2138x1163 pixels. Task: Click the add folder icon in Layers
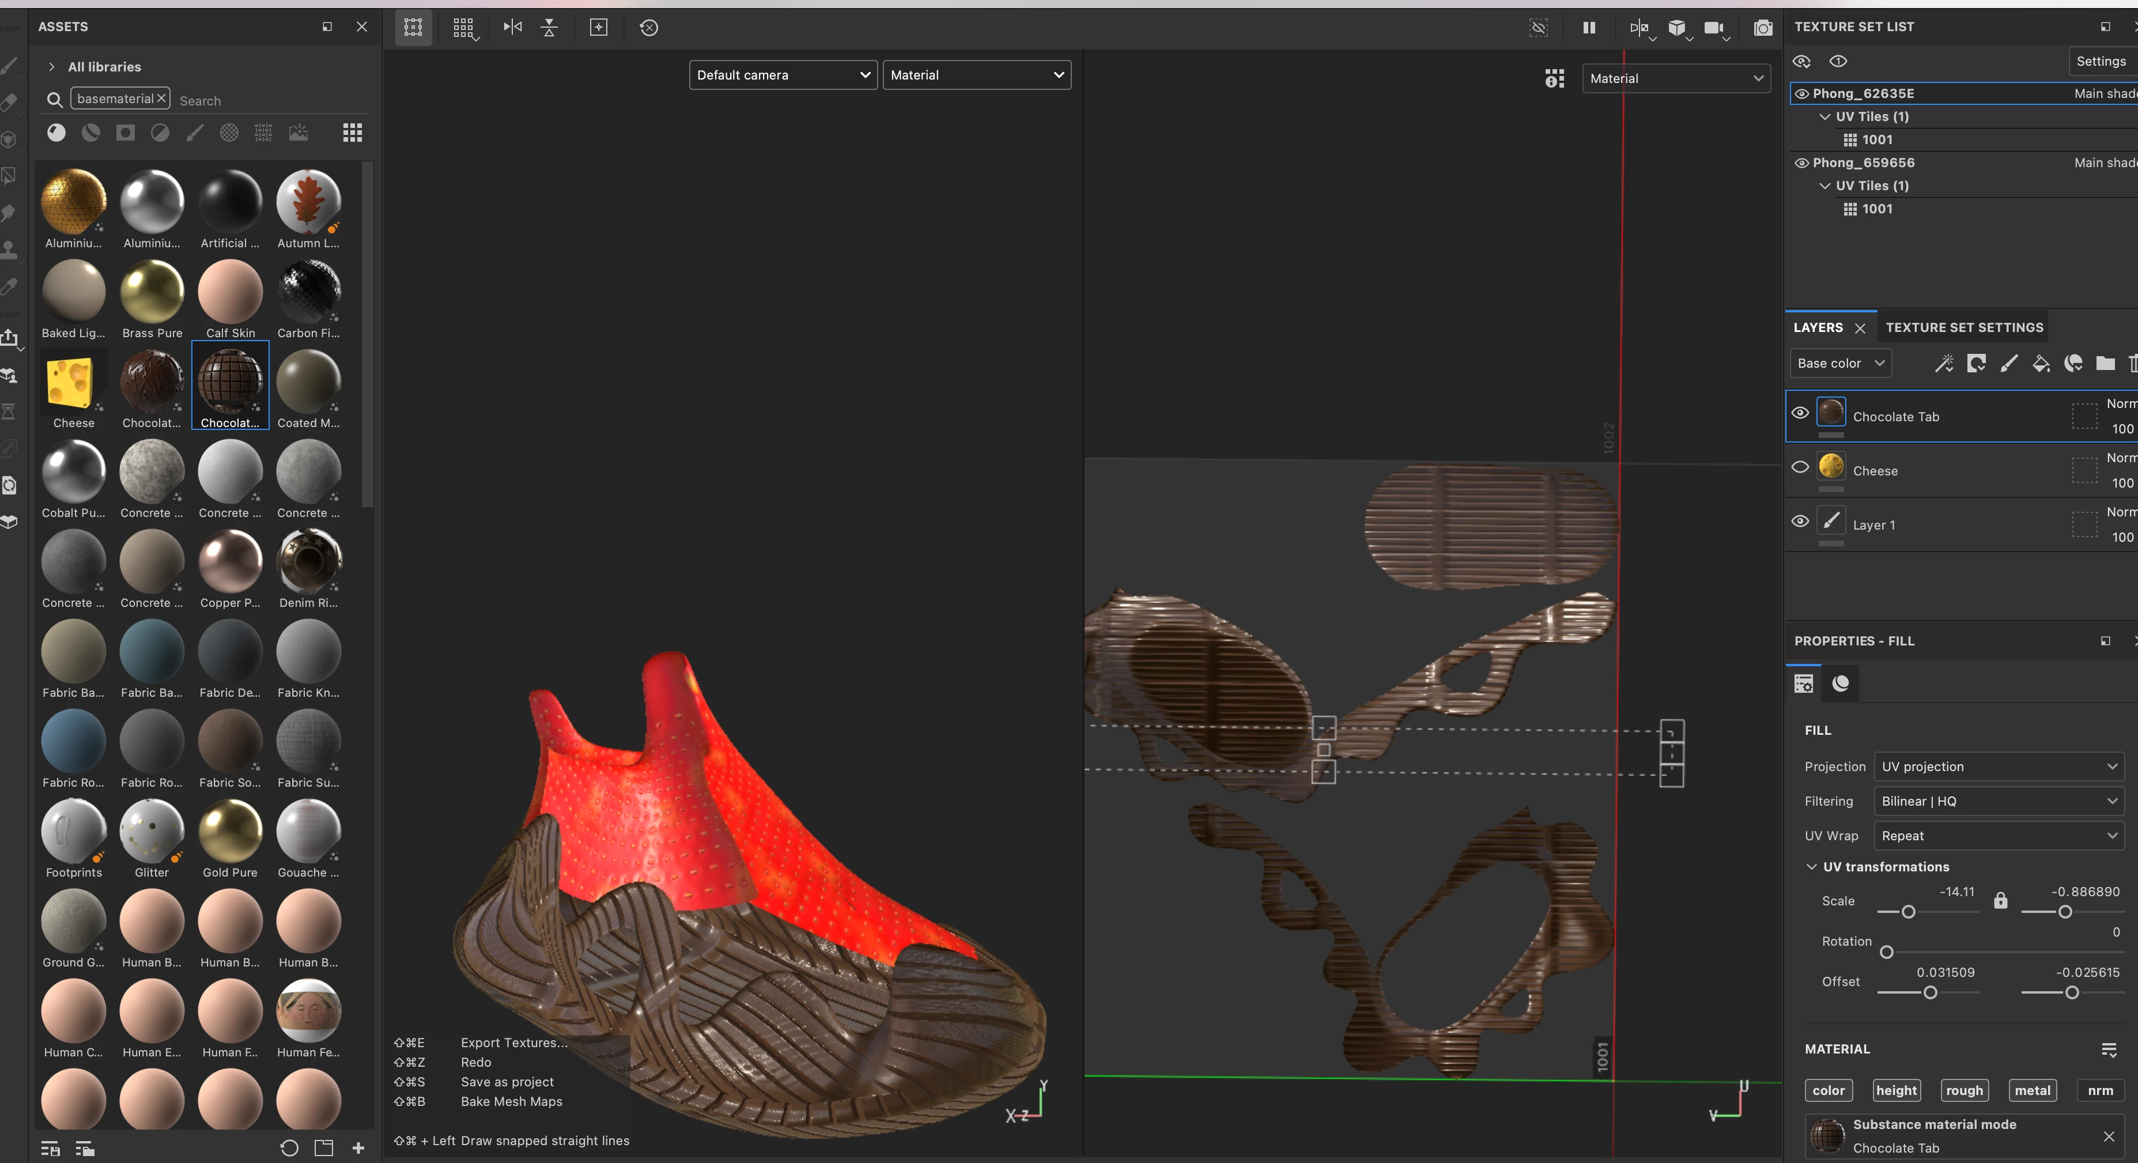point(2105,364)
